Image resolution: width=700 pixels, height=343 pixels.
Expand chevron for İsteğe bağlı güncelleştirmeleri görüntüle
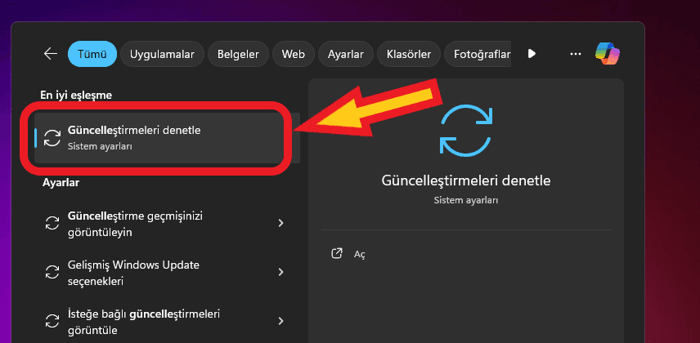[x=281, y=321]
